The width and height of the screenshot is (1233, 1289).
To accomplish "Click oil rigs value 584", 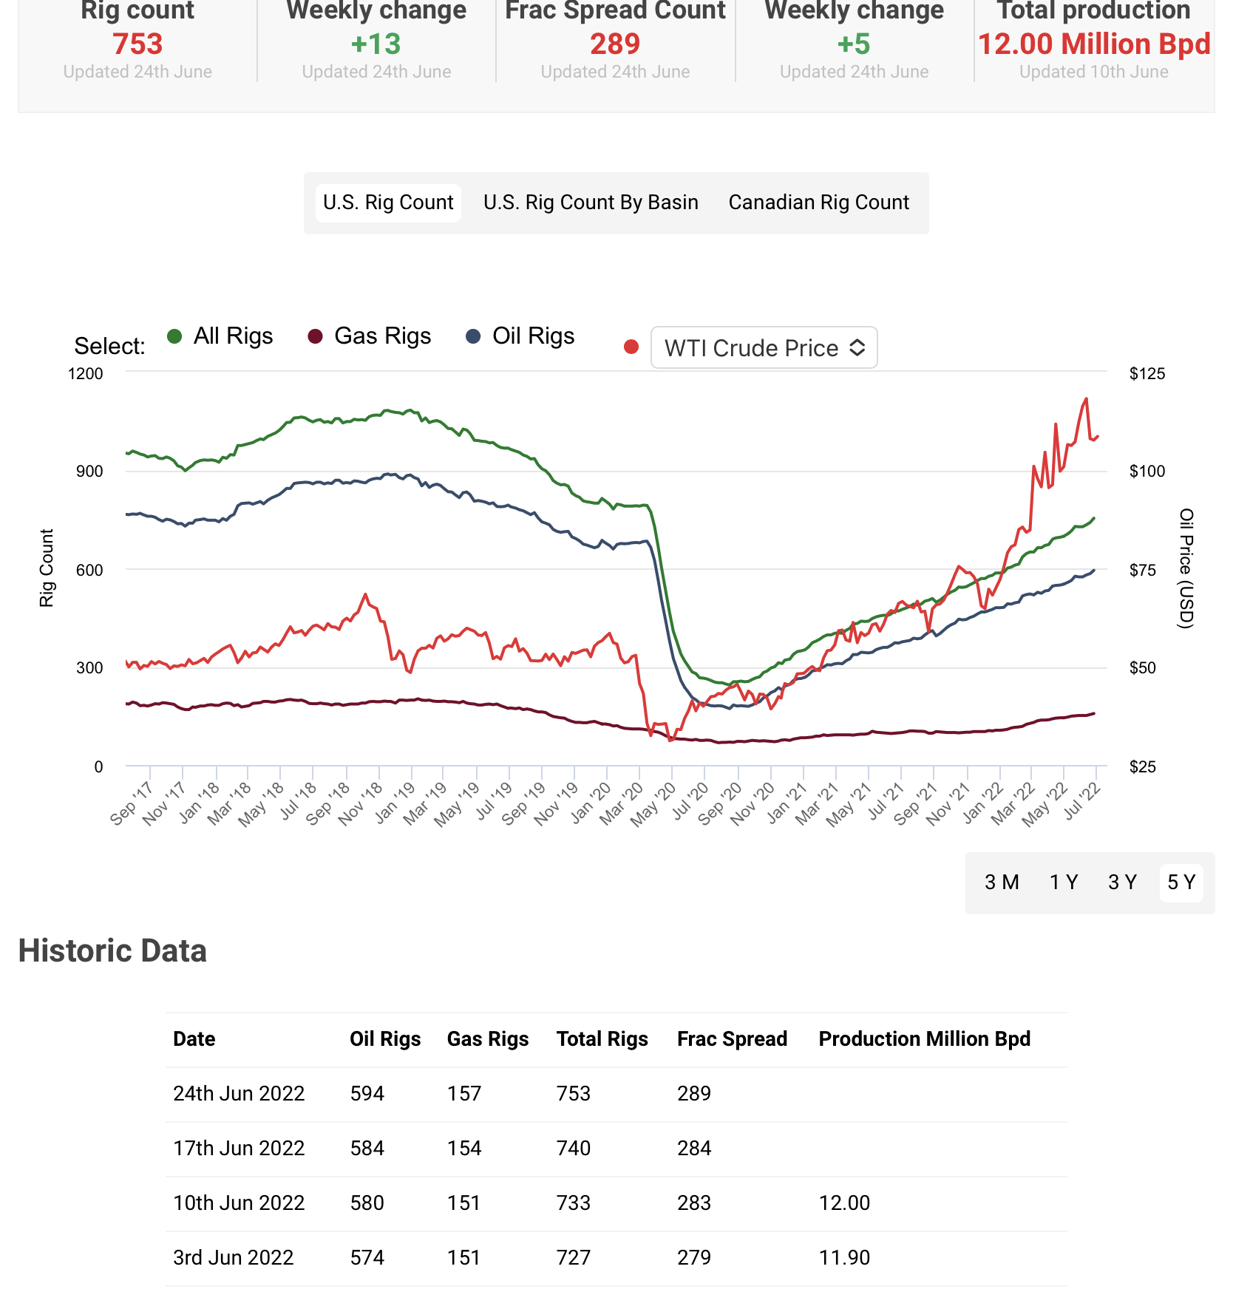I will click(367, 1149).
